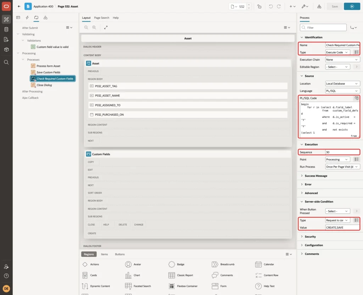Pick the Calendar region type
Image resolution: width=363 pixels, height=295 pixels.
pos(264,265)
